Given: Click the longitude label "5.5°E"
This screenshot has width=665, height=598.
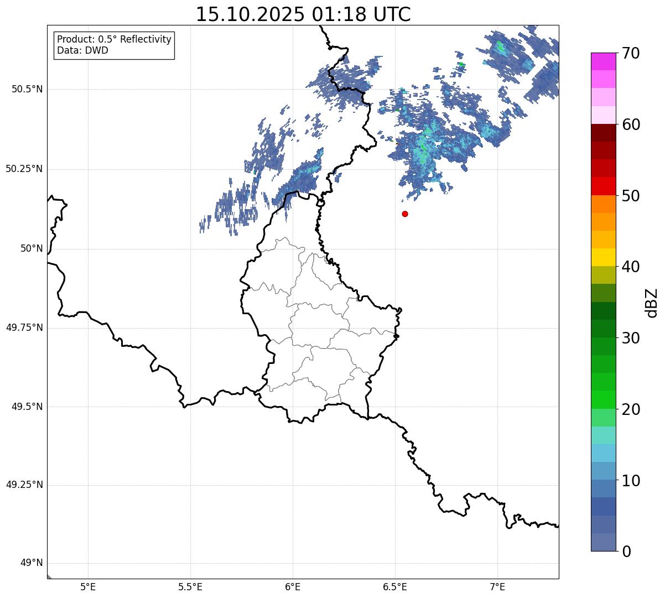Looking at the screenshot, I should (x=190, y=587).
